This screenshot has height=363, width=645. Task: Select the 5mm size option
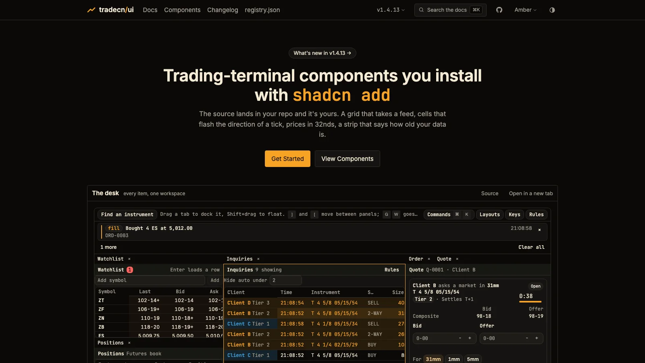pos(473,359)
